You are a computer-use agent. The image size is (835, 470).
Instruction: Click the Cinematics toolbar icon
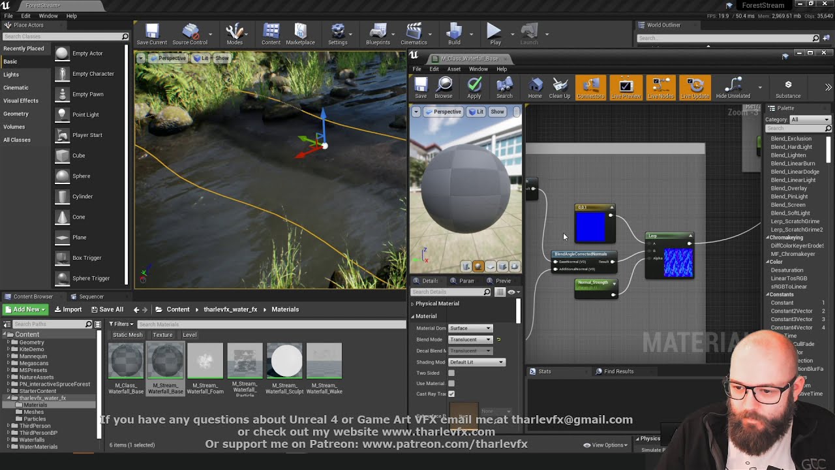point(414,34)
